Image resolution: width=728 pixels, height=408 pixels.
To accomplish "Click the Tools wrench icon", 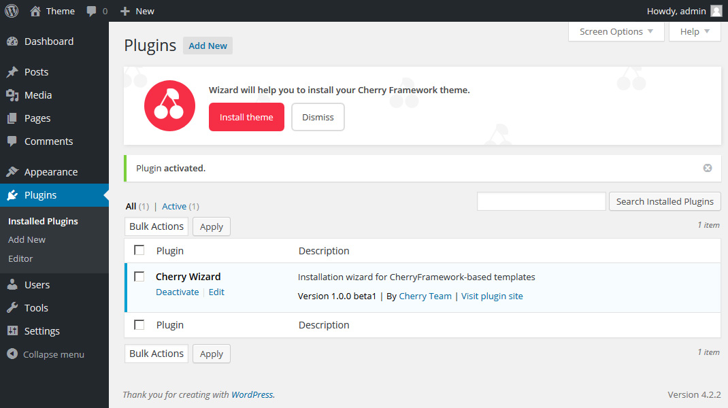I will [12, 308].
